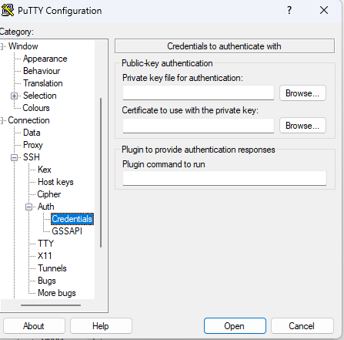The height and width of the screenshot is (340, 344).
Task: Select More bugs in tree
Action: (x=57, y=293)
